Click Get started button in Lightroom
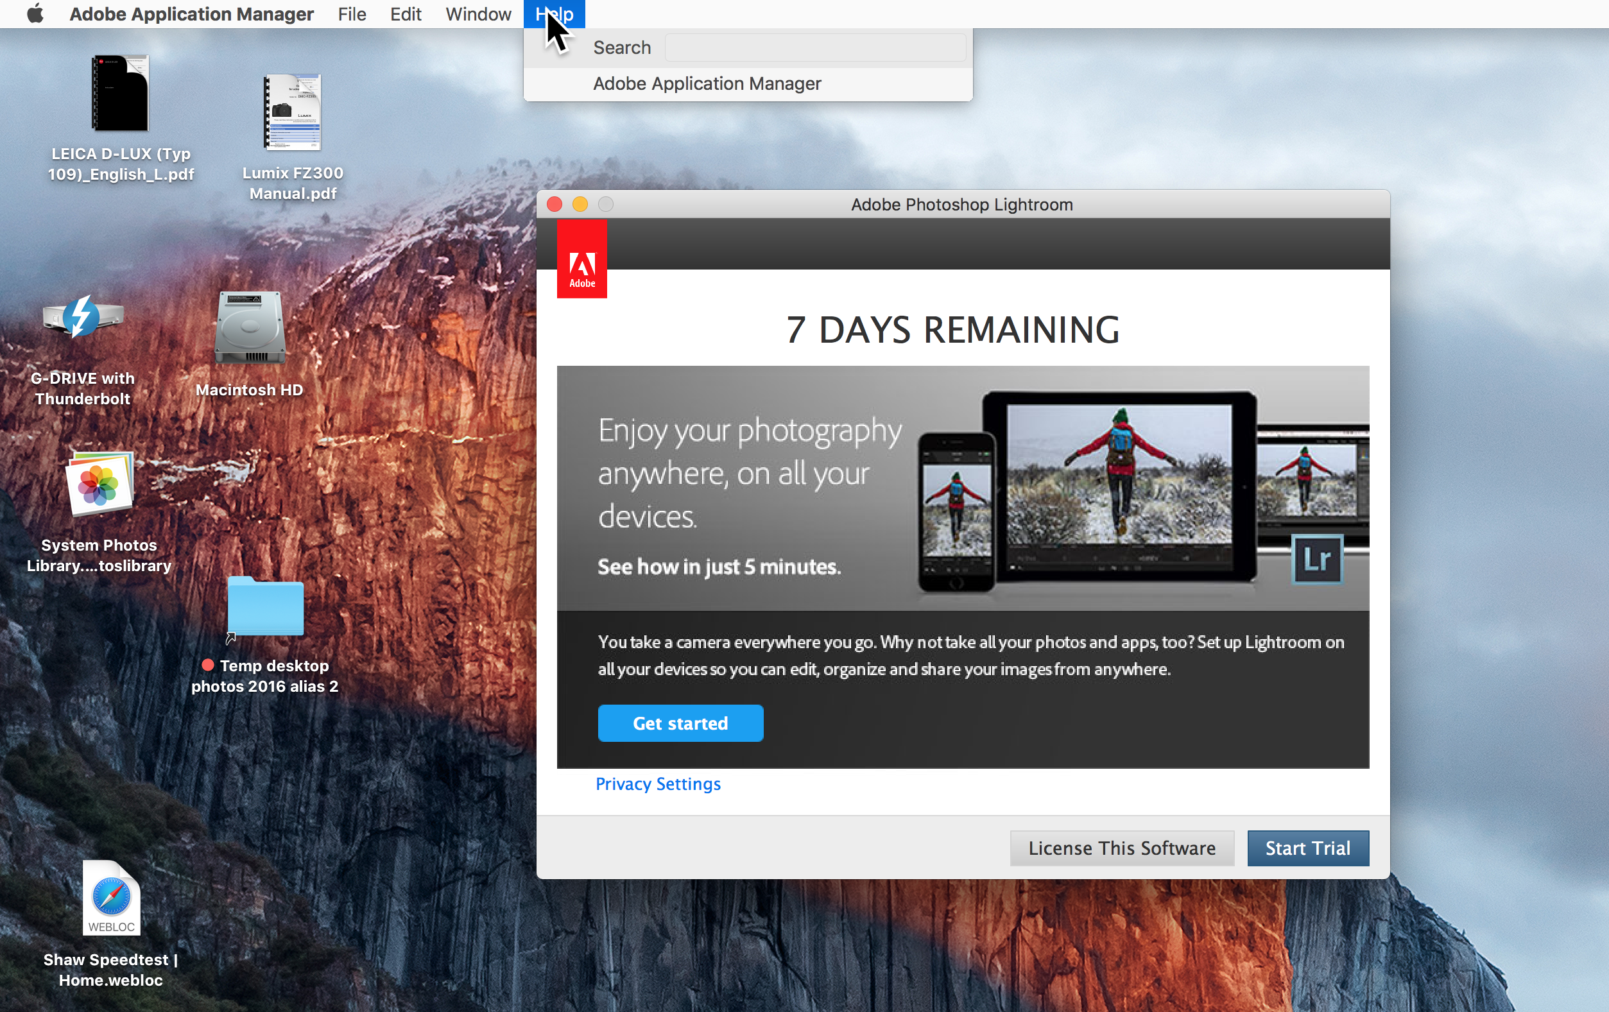Image resolution: width=1609 pixels, height=1012 pixels. (681, 723)
